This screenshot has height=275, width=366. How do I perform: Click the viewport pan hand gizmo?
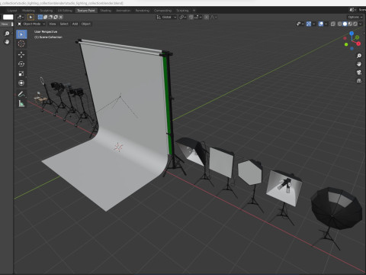359,64
